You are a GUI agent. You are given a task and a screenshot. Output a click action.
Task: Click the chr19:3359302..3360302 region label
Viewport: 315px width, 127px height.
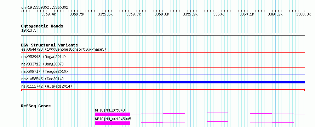pos(45,8)
